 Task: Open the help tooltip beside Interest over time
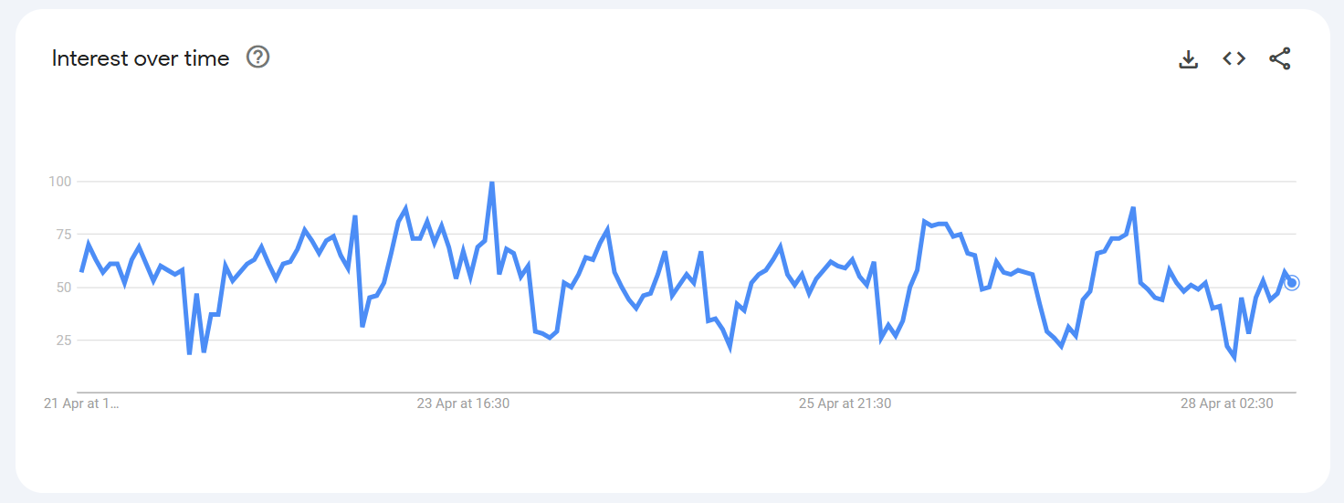point(258,58)
